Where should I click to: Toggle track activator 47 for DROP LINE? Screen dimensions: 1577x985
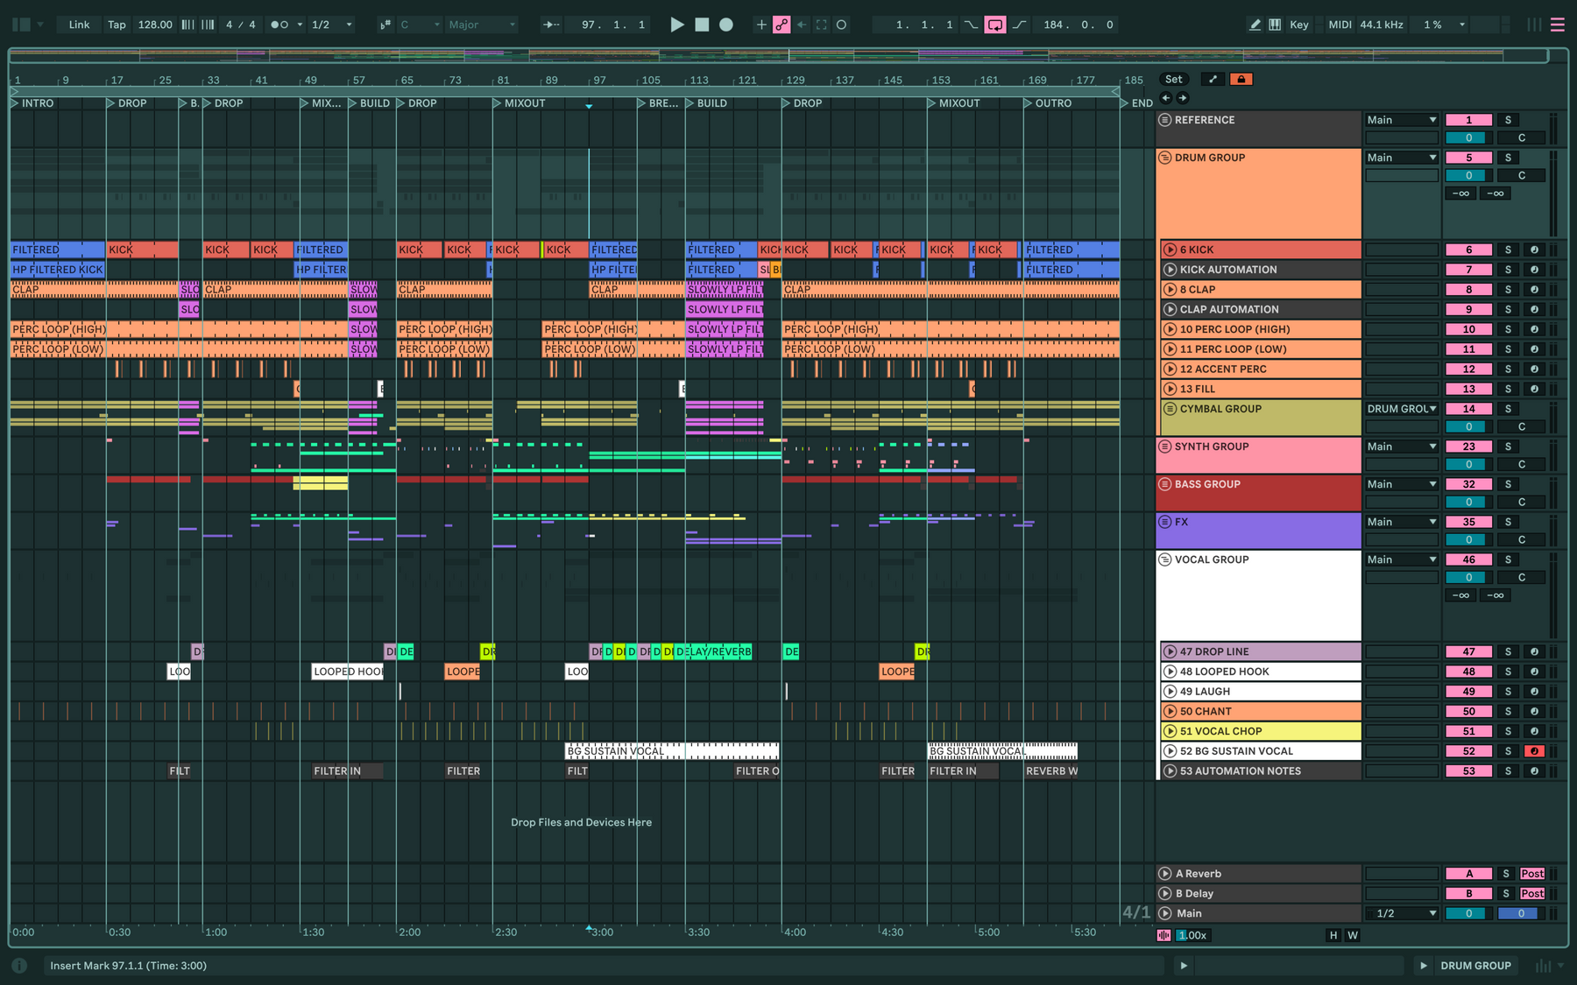coord(1468,651)
